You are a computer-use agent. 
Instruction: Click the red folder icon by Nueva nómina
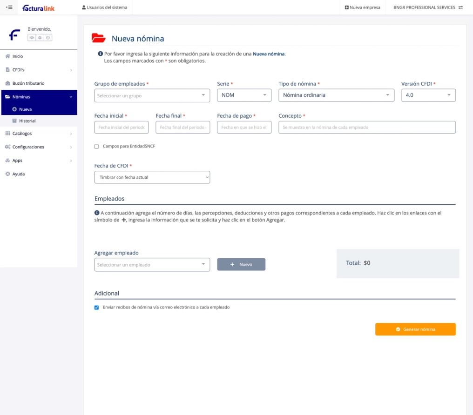click(x=98, y=38)
